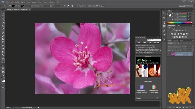195x109 pixels.
Task: Select the Dodge tool
Action: (x=3, y=55)
